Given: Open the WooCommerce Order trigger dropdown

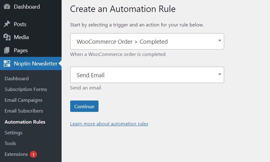Looking at the screenshot, I should point(147,41).
